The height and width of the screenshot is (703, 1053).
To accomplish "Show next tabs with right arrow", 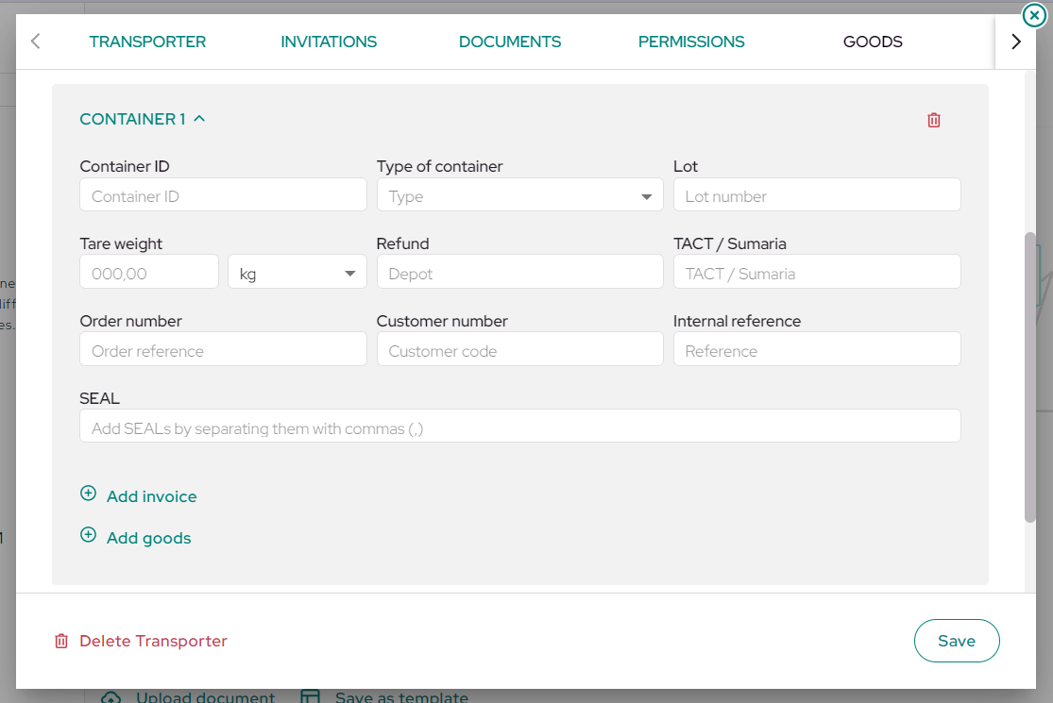I will [1015, 42].
